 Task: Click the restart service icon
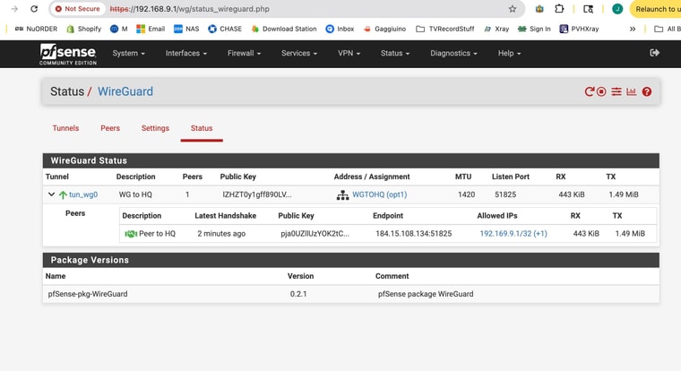click(590, 91)
